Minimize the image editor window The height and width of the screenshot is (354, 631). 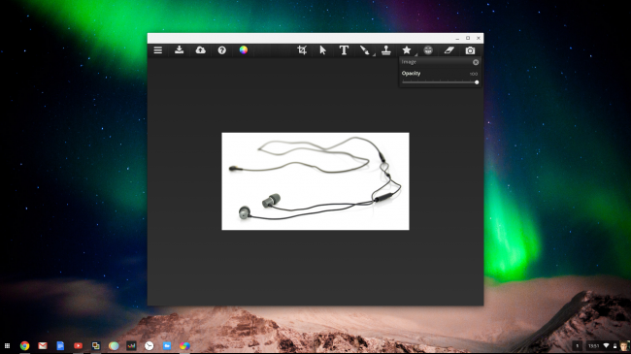[x=457, y=38]
